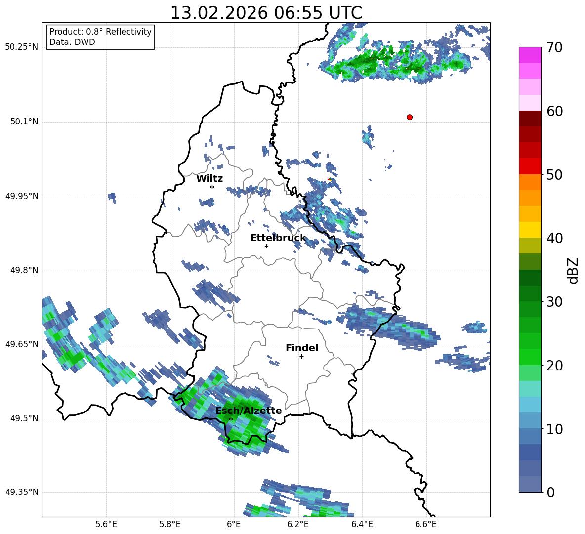Click the 50.25°N latitude tick label
Viewport: 585px width, 534px height.
[x=21, y=47]
